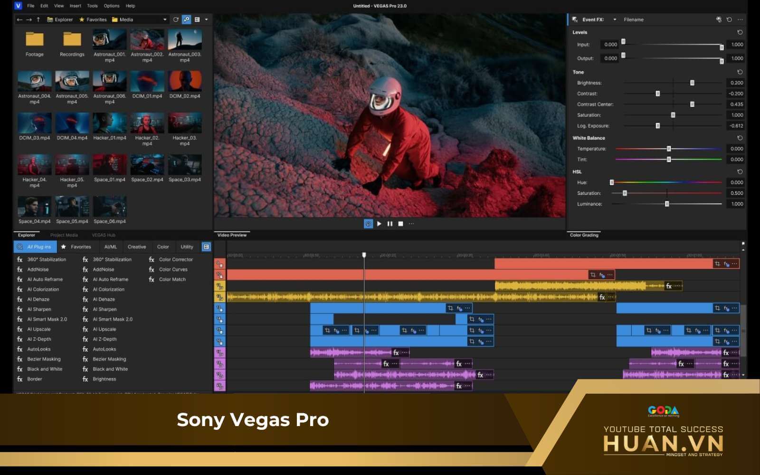Open the Event FX dropdown arrow
The width and height of the screenshot is (760, 475).
coord(615,19)
